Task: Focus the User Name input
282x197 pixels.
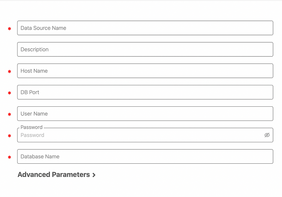Action: (x=145, y=114)
